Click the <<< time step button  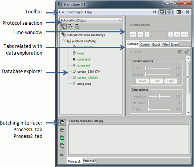[133, 35]
